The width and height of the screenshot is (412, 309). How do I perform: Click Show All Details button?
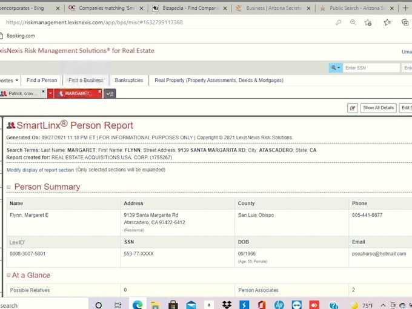pos(378,108)
